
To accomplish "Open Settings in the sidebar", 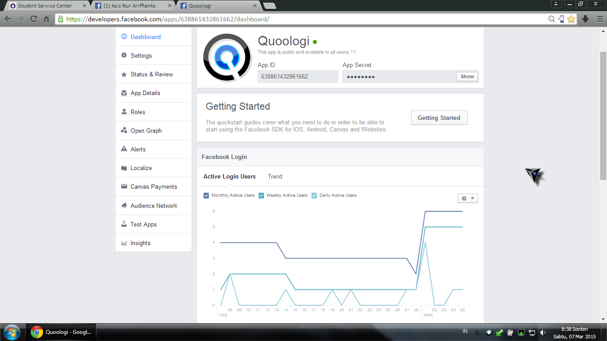I will click(x=153, y=56).
